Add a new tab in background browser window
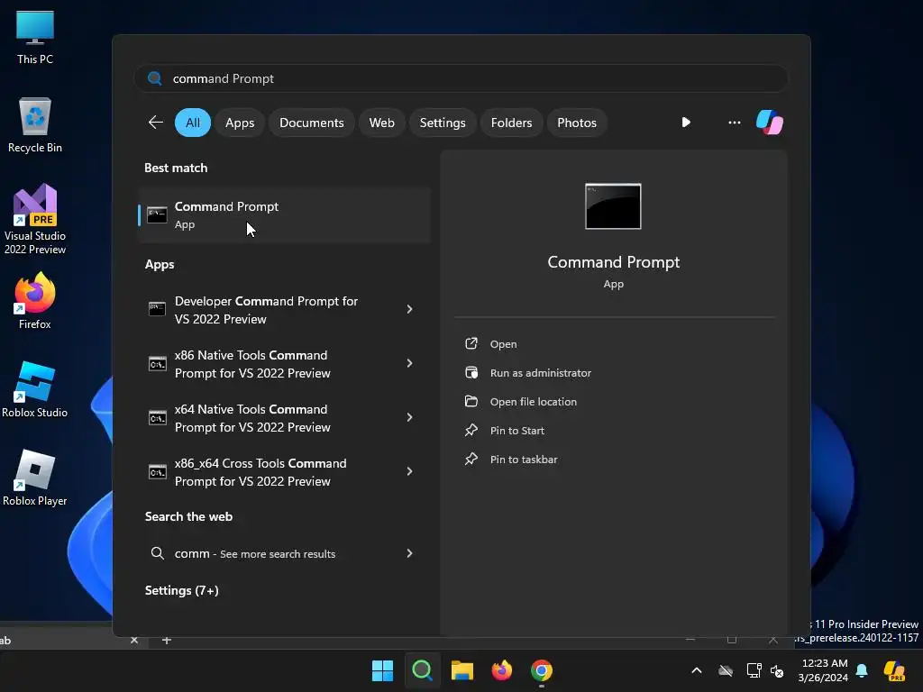923x692 pixels. (167, 640)
